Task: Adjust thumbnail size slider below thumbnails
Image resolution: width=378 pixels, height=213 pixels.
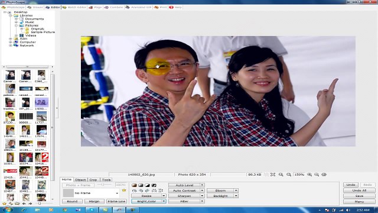Action: [x=40, y=204]
